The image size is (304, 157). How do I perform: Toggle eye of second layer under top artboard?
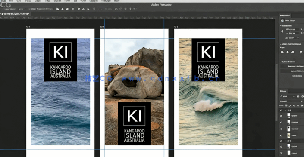coord(281,123)
